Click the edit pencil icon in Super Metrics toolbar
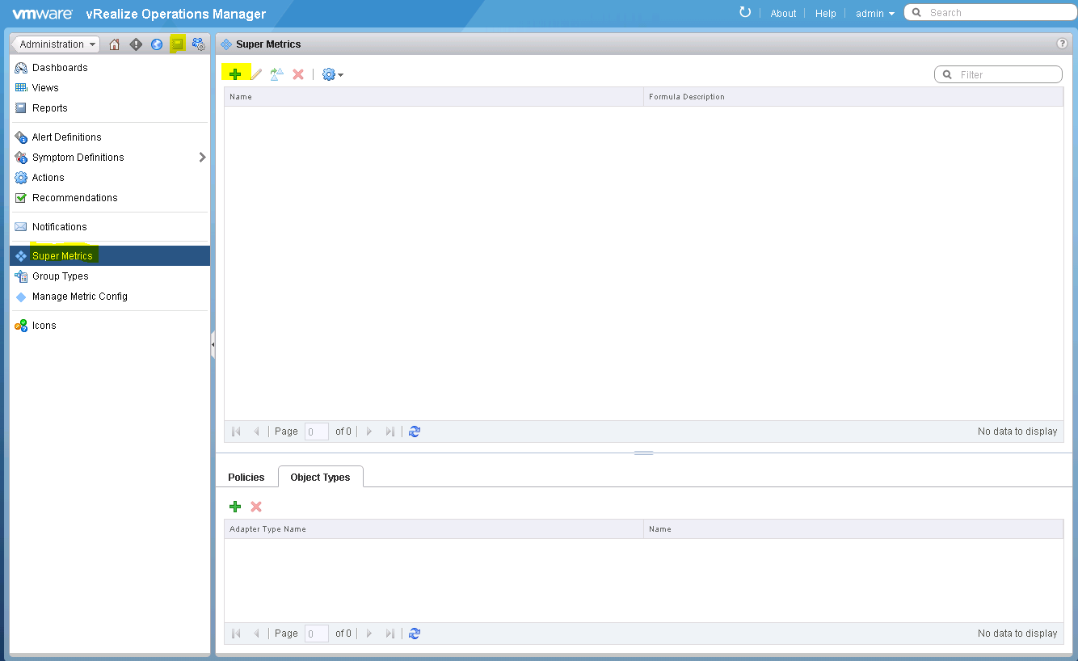This screenshot has height=661, width=1078. [256, 74]
